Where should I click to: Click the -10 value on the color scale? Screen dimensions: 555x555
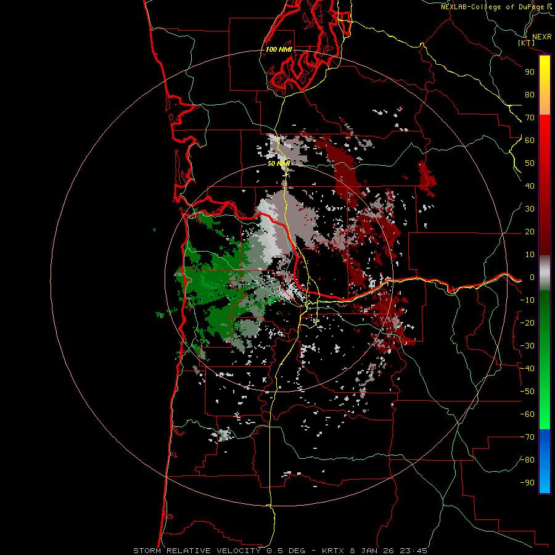pyautogui.click(x=527, y=300)
